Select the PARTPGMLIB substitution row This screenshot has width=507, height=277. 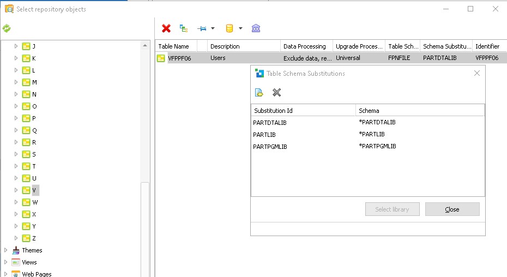(x=270, y=147)
